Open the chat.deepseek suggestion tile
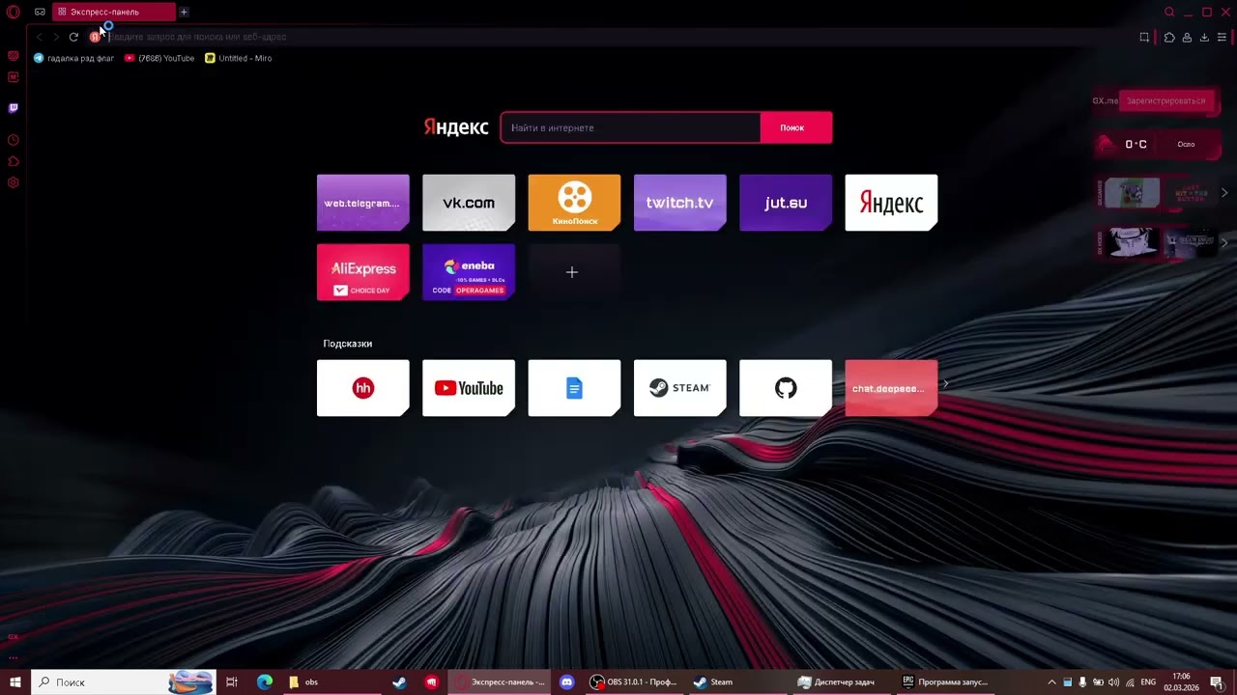Viewport: 1237px width, 695px height. click(891, 388)
